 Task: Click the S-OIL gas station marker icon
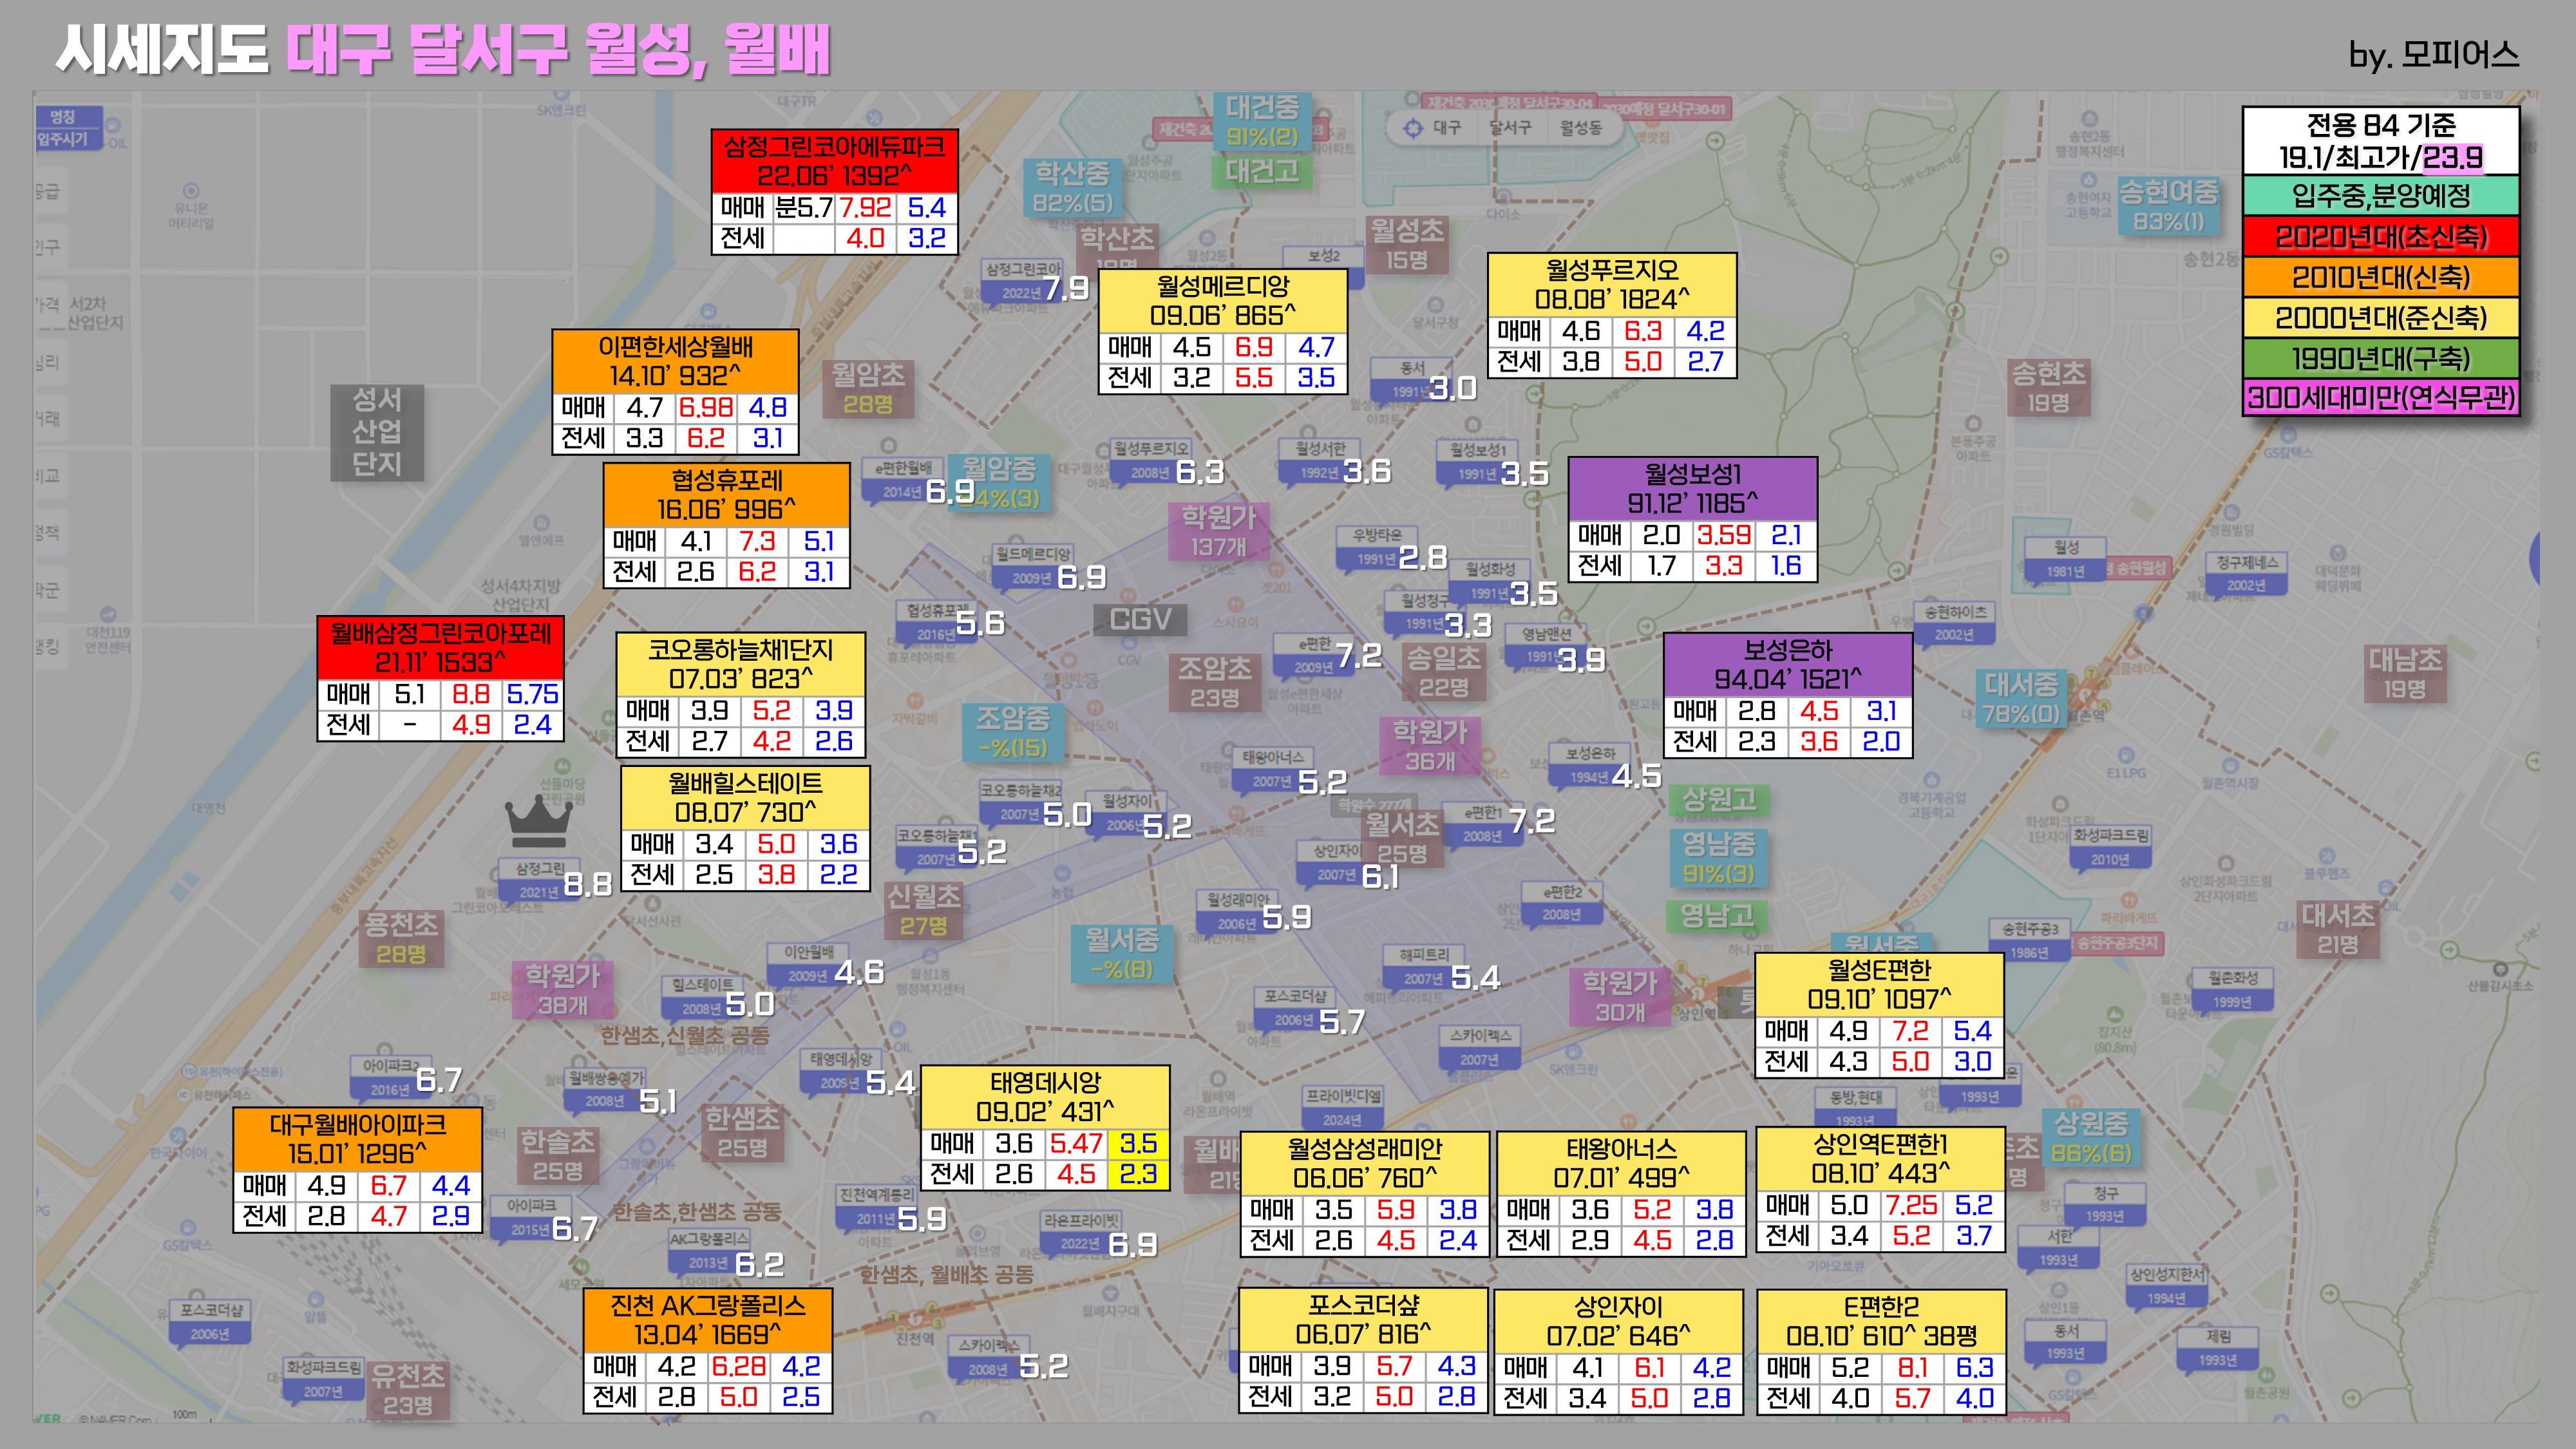point(112,127)
